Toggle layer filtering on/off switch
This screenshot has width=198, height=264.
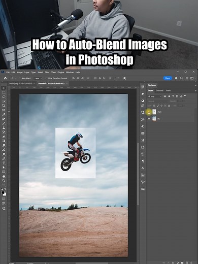(185, 96)
